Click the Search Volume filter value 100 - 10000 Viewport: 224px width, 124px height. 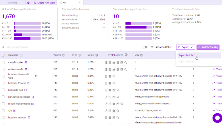99,19
